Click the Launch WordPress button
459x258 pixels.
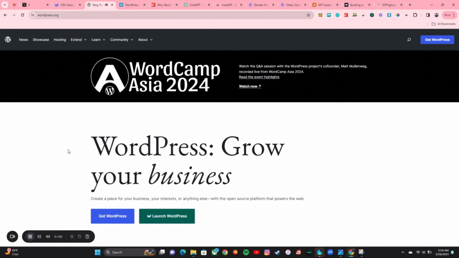(167, 216)
